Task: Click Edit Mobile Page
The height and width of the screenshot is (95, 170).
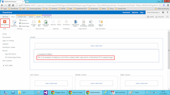Action: tap(75, 23)
